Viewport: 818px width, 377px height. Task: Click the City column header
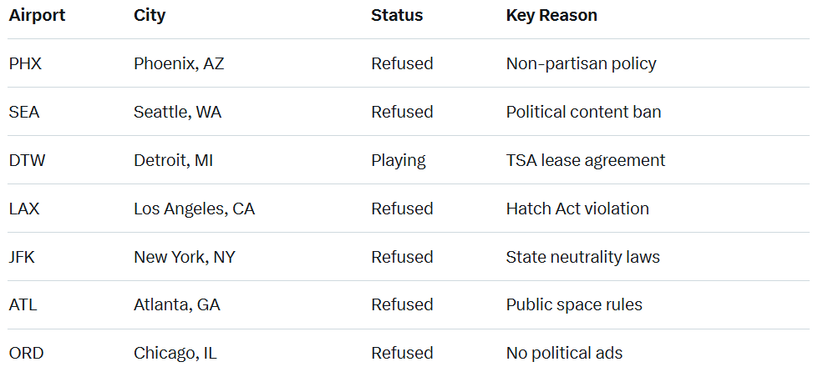[x=150, y=16]
